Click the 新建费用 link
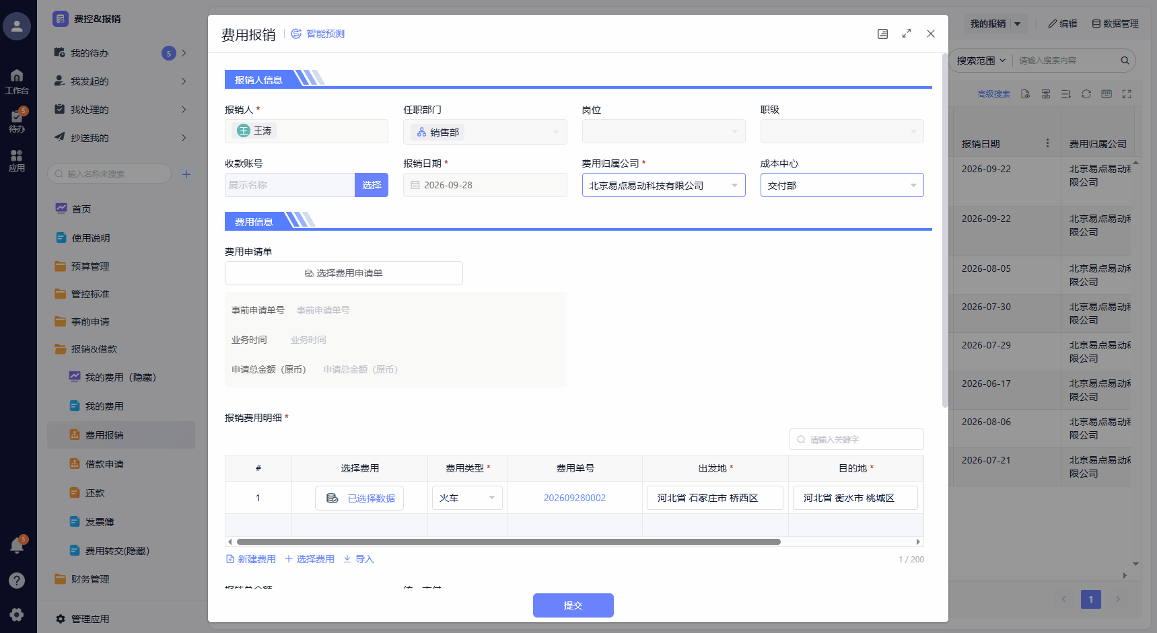Viewport: 1157px width, 633px height. 250,559
